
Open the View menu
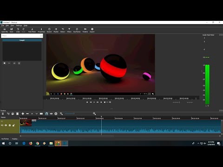[12, 26]
